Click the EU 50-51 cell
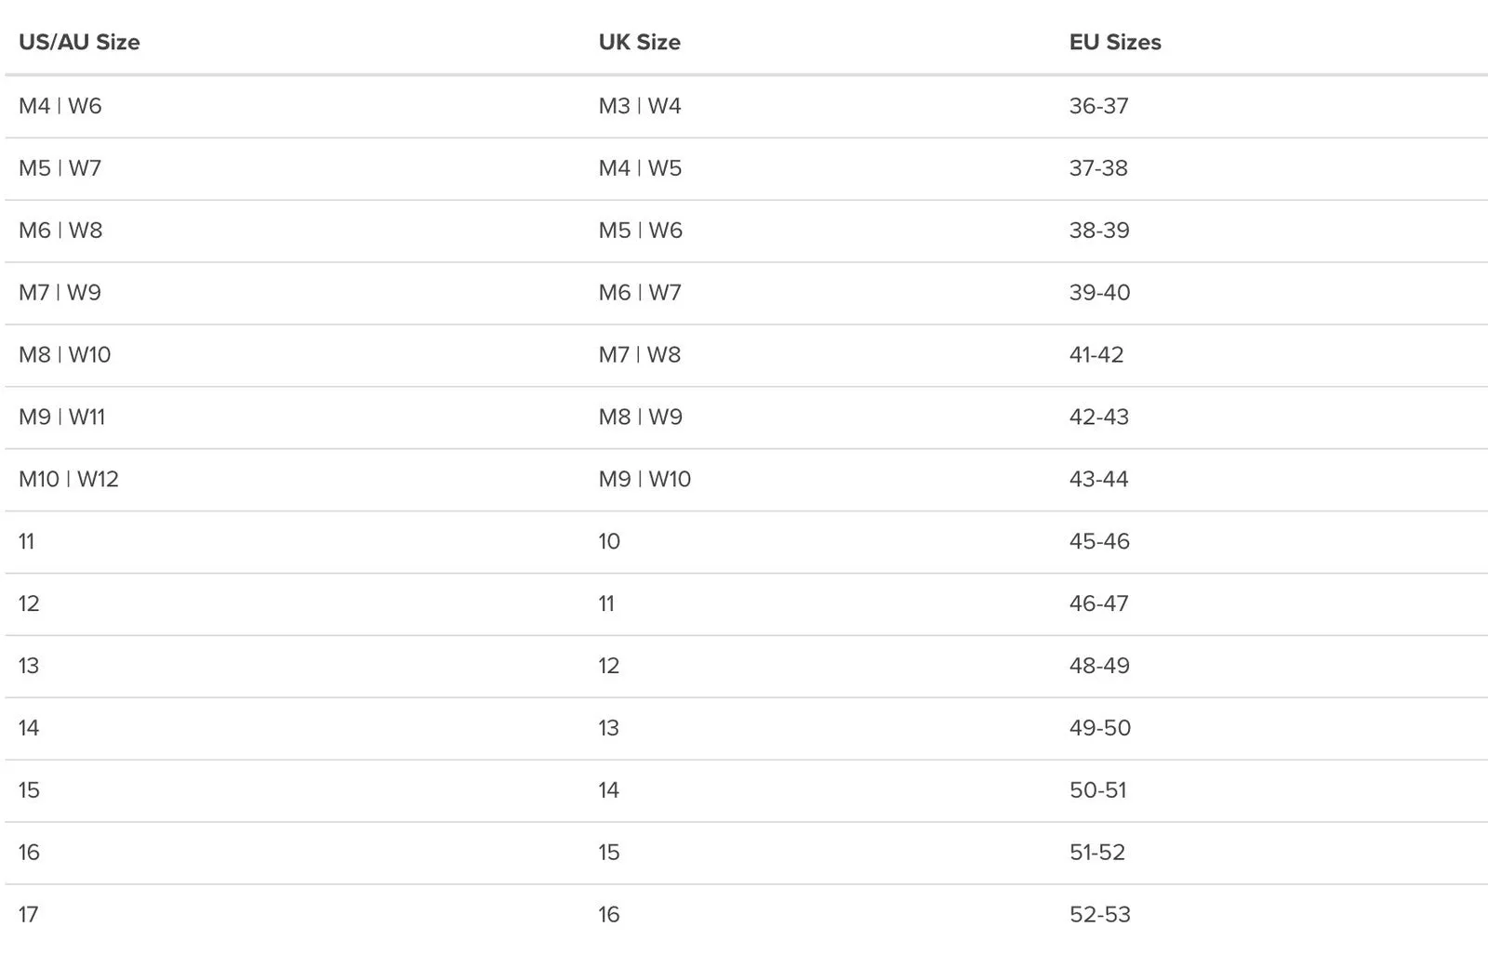This screenshot has width=1488, height=980. pos(1097,791)
